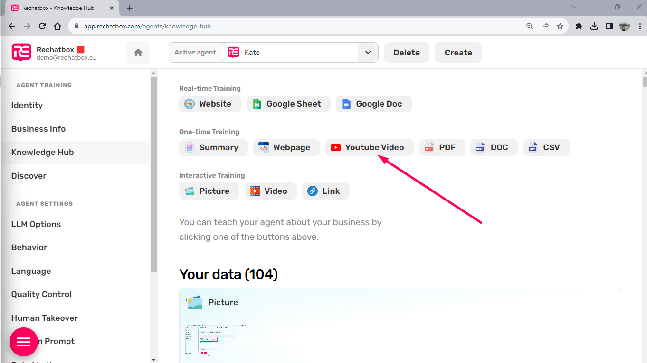Click the home icon button
This screenshot has height=363, width=647.
[138, 53]
